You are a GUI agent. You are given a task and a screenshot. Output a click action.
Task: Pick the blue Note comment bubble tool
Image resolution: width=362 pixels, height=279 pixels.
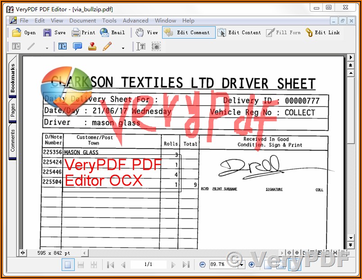(77, 46)
